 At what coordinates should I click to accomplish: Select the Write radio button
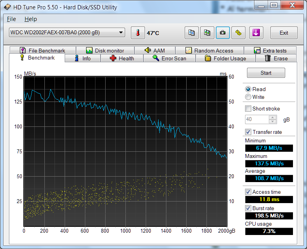click(x=248, y=97)
